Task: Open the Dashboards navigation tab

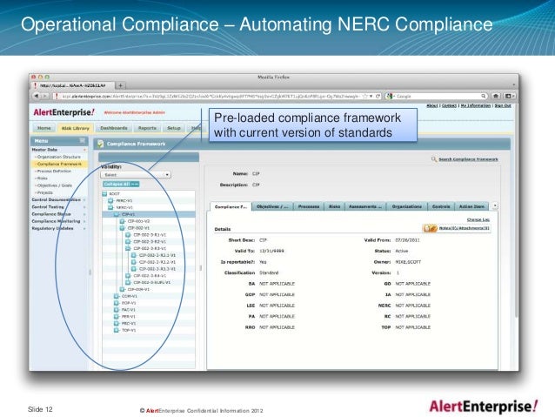Action: [114, 128]
